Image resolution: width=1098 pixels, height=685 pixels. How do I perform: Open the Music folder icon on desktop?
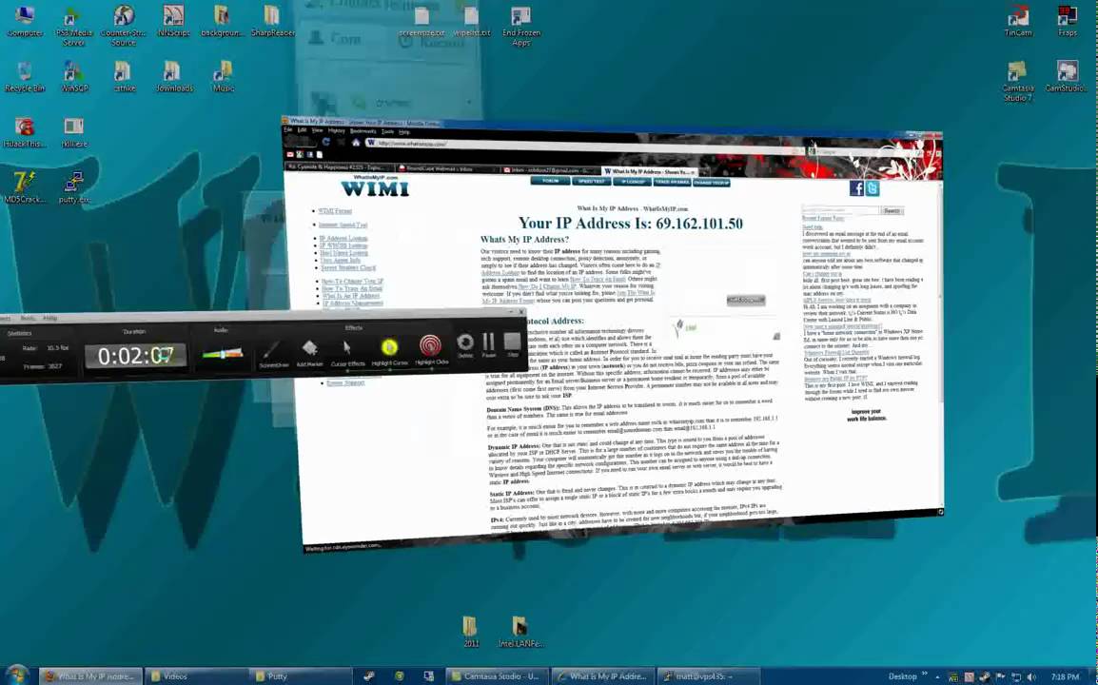coord(224,76)
